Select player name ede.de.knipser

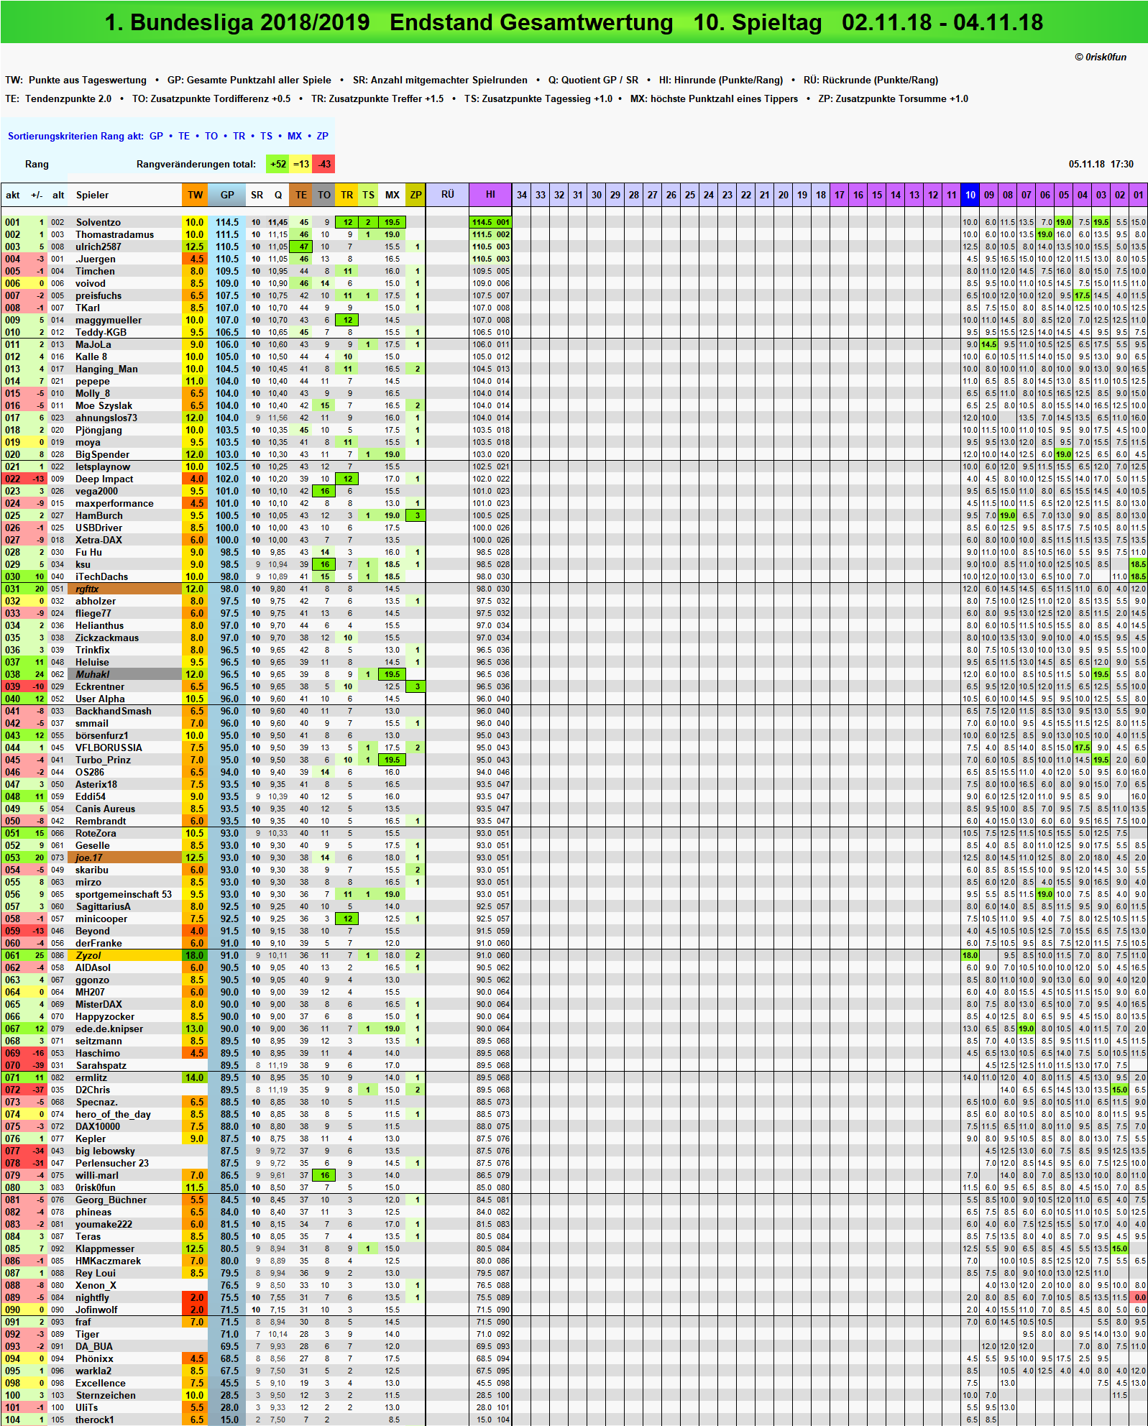coord(109,1029)
